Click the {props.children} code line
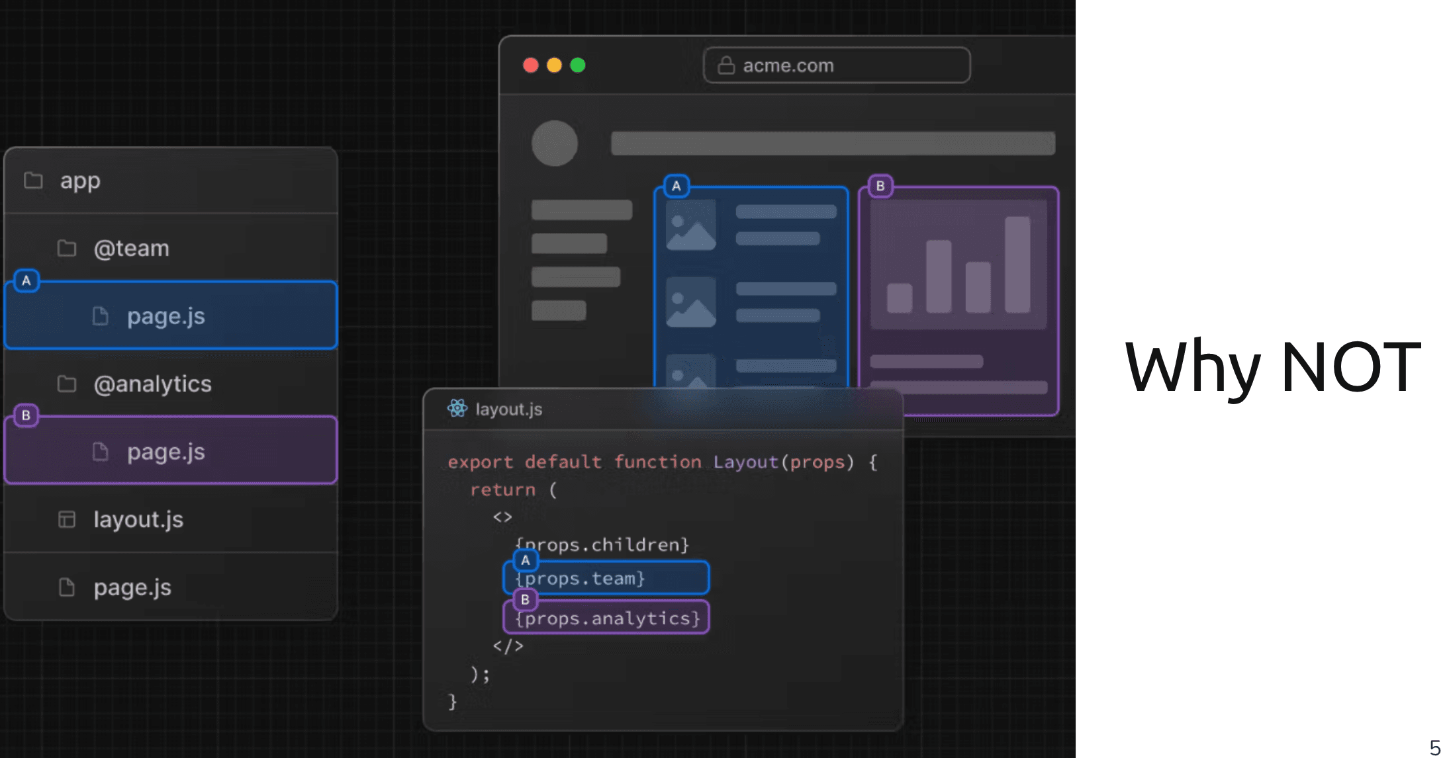The image size is (1447, 758). pyautogui.click(x=602, y=544)
